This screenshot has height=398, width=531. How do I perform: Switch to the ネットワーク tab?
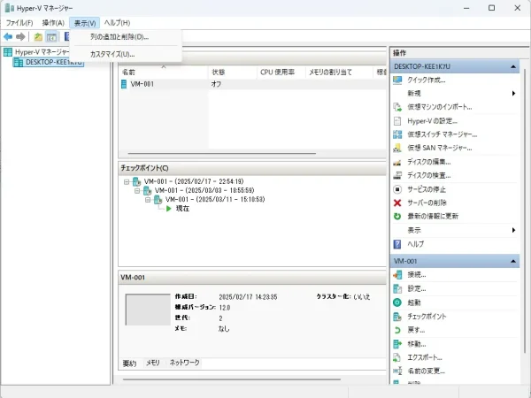point(185,363)
